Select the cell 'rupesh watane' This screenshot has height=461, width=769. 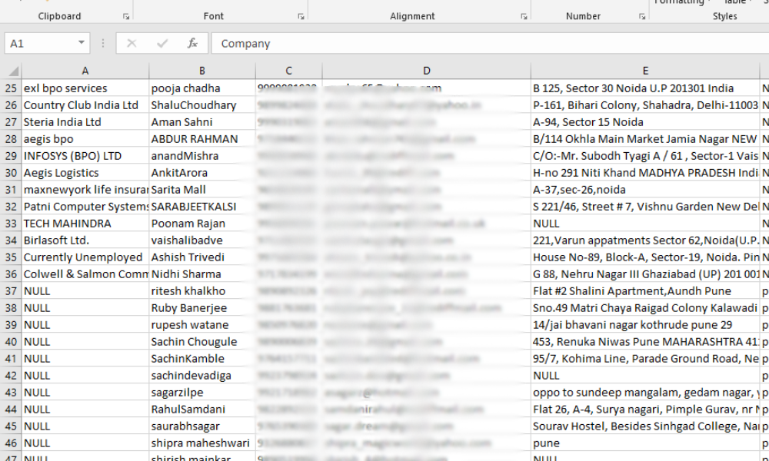(x=202, y=325)
